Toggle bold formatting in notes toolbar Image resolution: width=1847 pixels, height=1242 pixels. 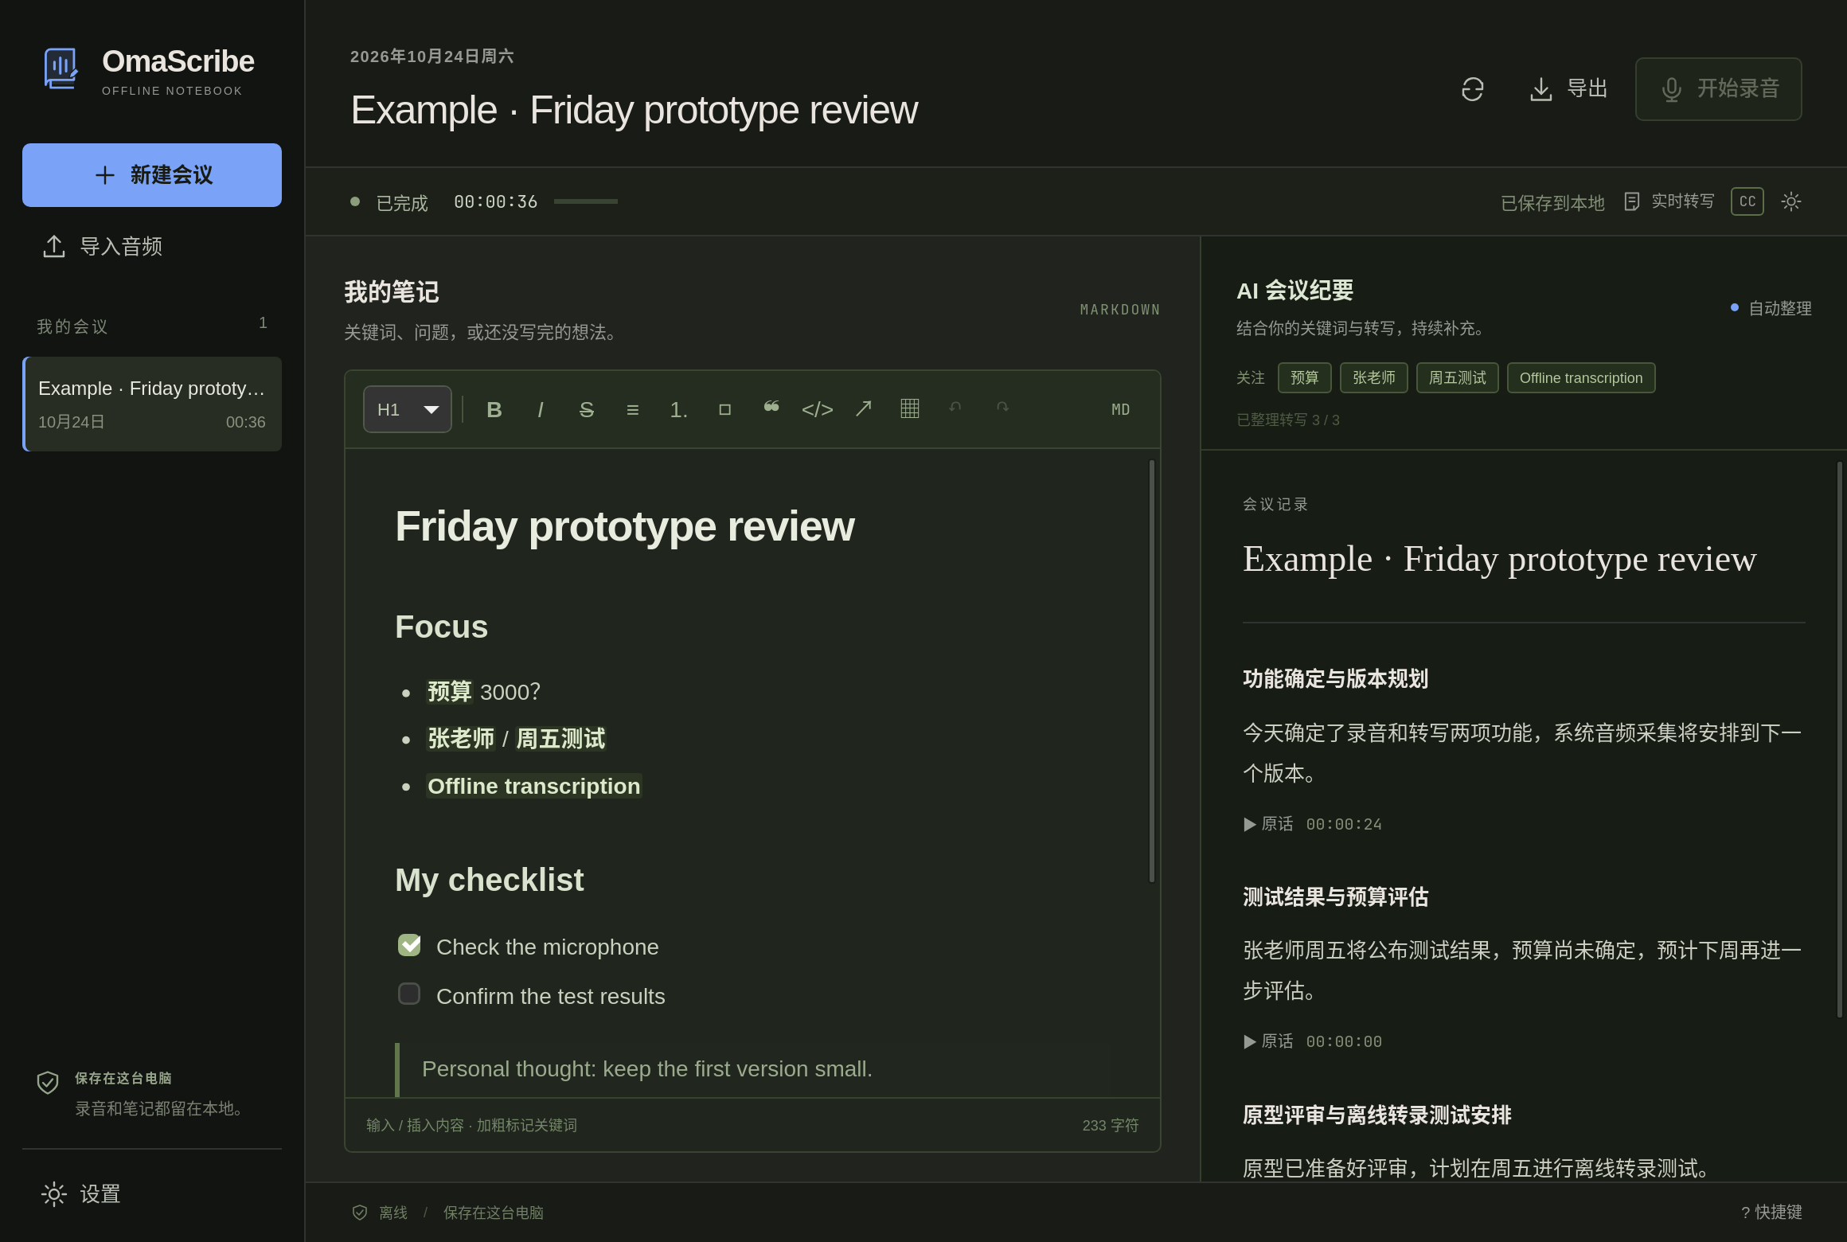point(494,409)
